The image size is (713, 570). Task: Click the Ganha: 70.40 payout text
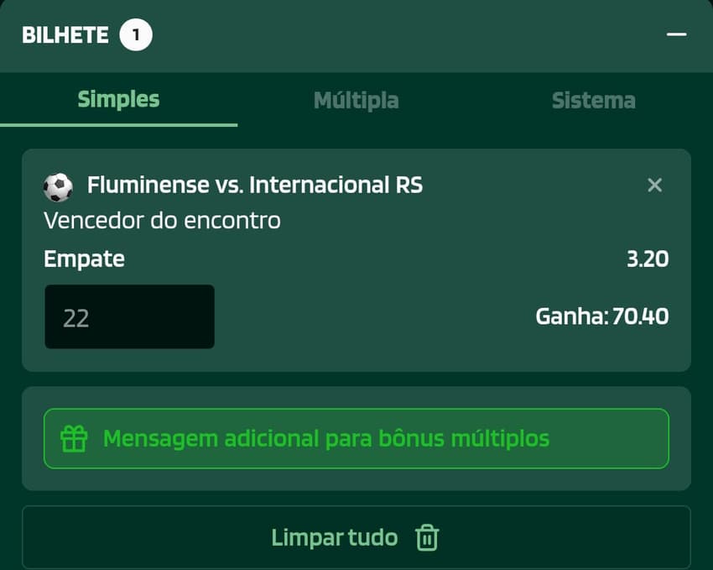pyautogui.click(x=602, y=316)
